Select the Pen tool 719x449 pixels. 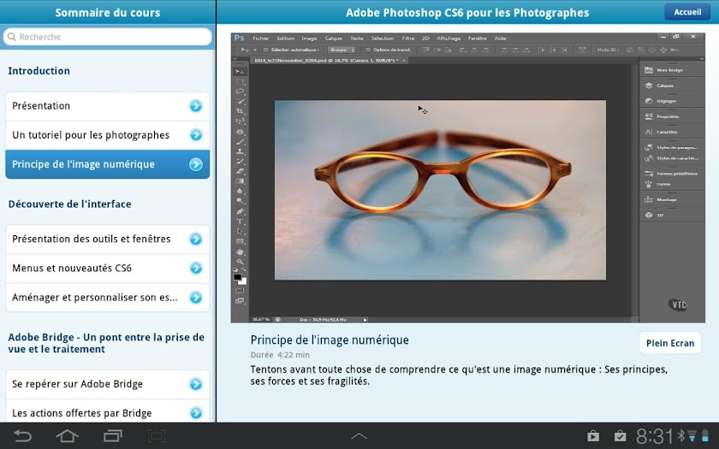[240, 212]
